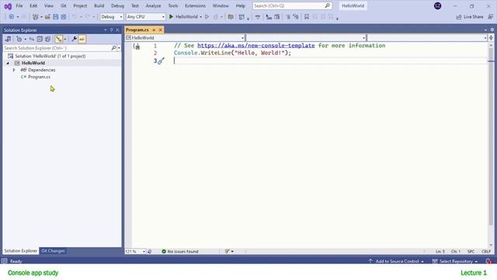Click the split editor icon at top right
The width and height of the screenshot is (497, 280).
click(x=491, y=38)
